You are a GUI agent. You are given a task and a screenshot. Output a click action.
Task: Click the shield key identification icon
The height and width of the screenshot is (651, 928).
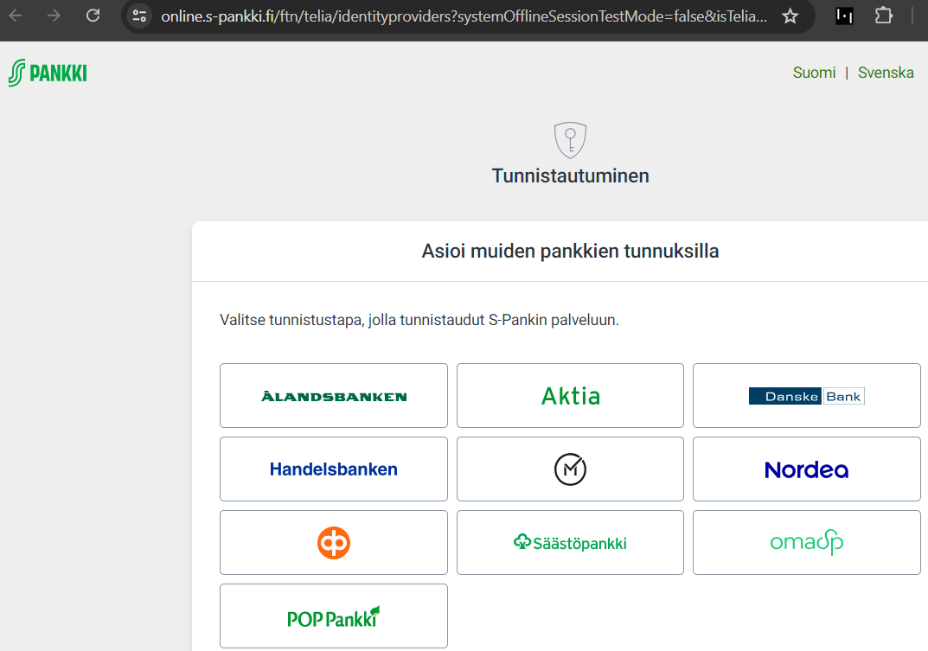click(x=571, y=140)
